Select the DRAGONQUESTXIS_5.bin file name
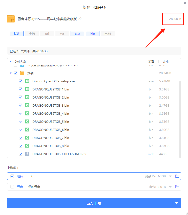 [51, 122]
